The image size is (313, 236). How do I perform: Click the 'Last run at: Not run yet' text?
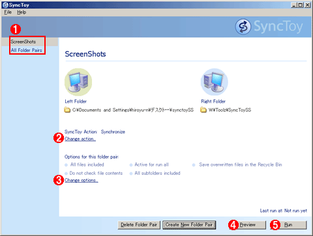(284, 211)
